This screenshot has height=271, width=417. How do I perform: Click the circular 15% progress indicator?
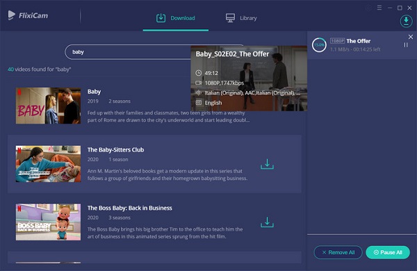coord(319,45)
